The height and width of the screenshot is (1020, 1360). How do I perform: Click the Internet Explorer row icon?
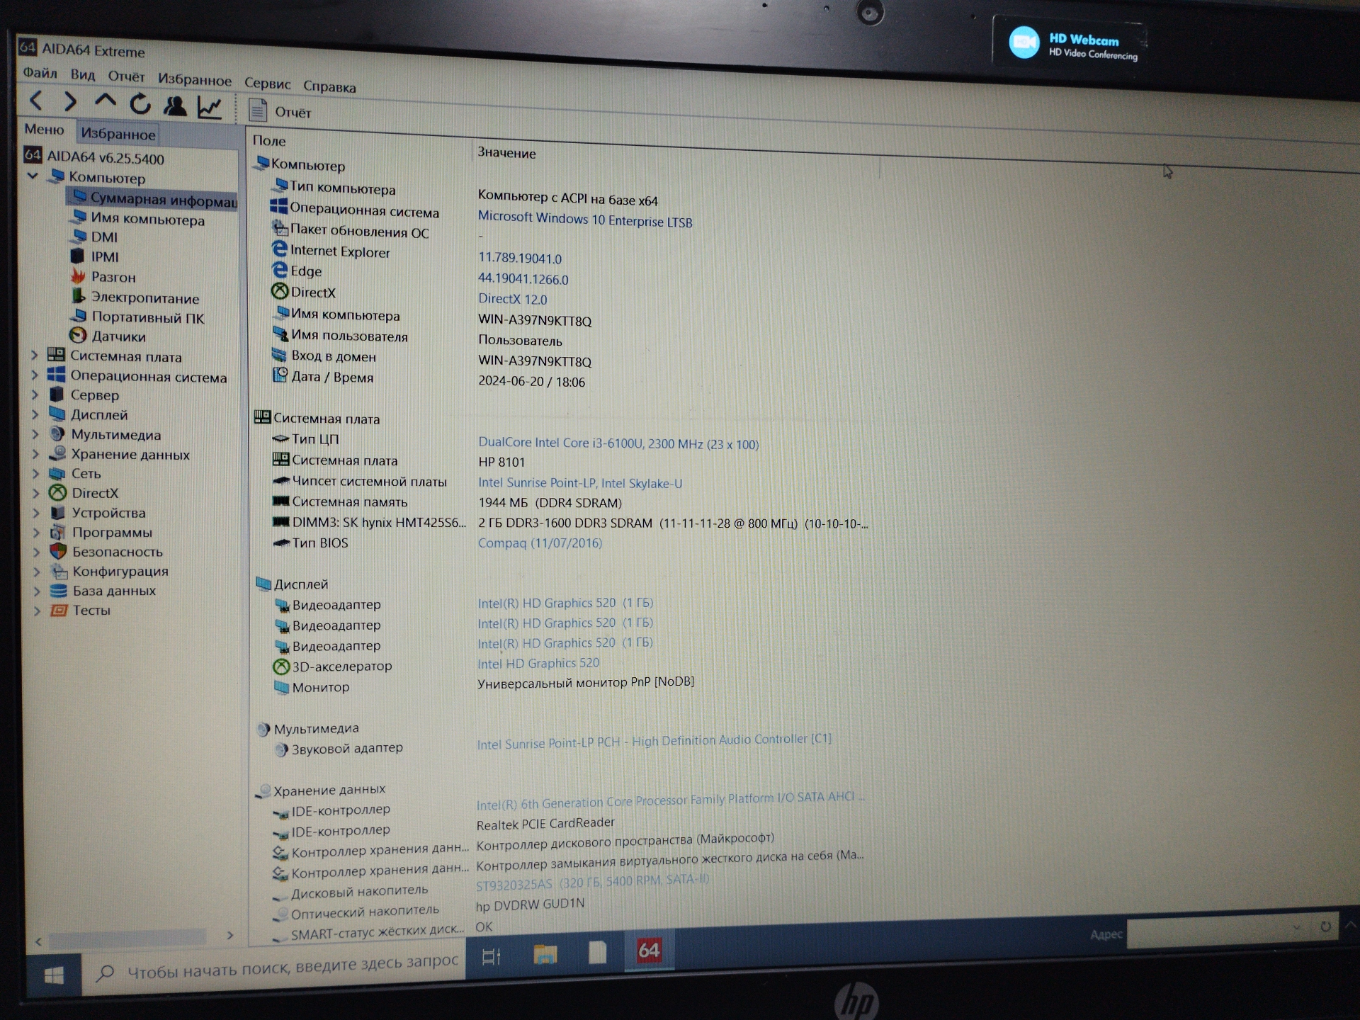[x=280, y=249]
